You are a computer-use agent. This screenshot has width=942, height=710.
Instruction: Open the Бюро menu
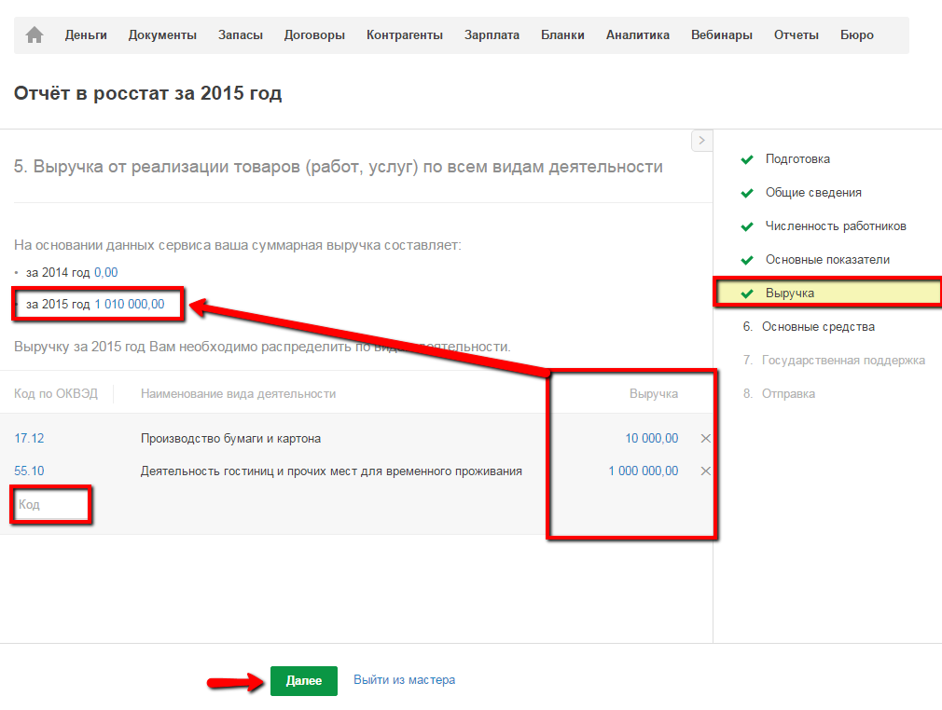click(857, 35)
